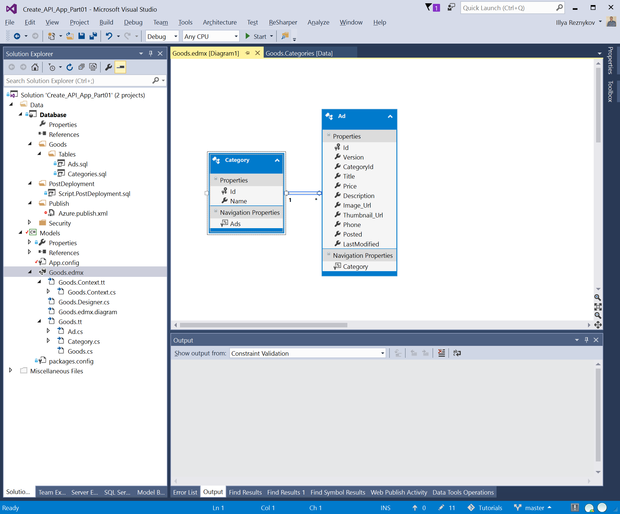620x514 pixels.
Task: Open the Error List tab
Action: (185, 492)
